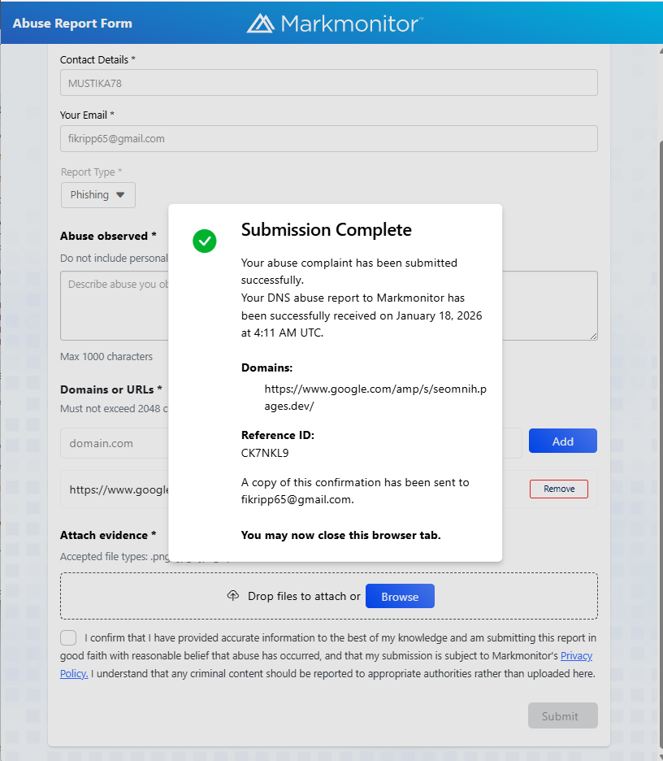Click the Browse button

(400, 596)
